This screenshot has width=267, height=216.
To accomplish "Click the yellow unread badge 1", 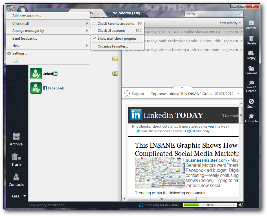I will 115,59.
